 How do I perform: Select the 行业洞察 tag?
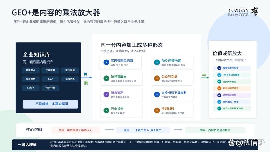(x=30, y=79)
